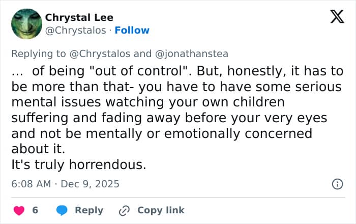The width and height of the screenshot is (356, 224).
Task: Click the 6:08 AM time
Action: (31, 184)
